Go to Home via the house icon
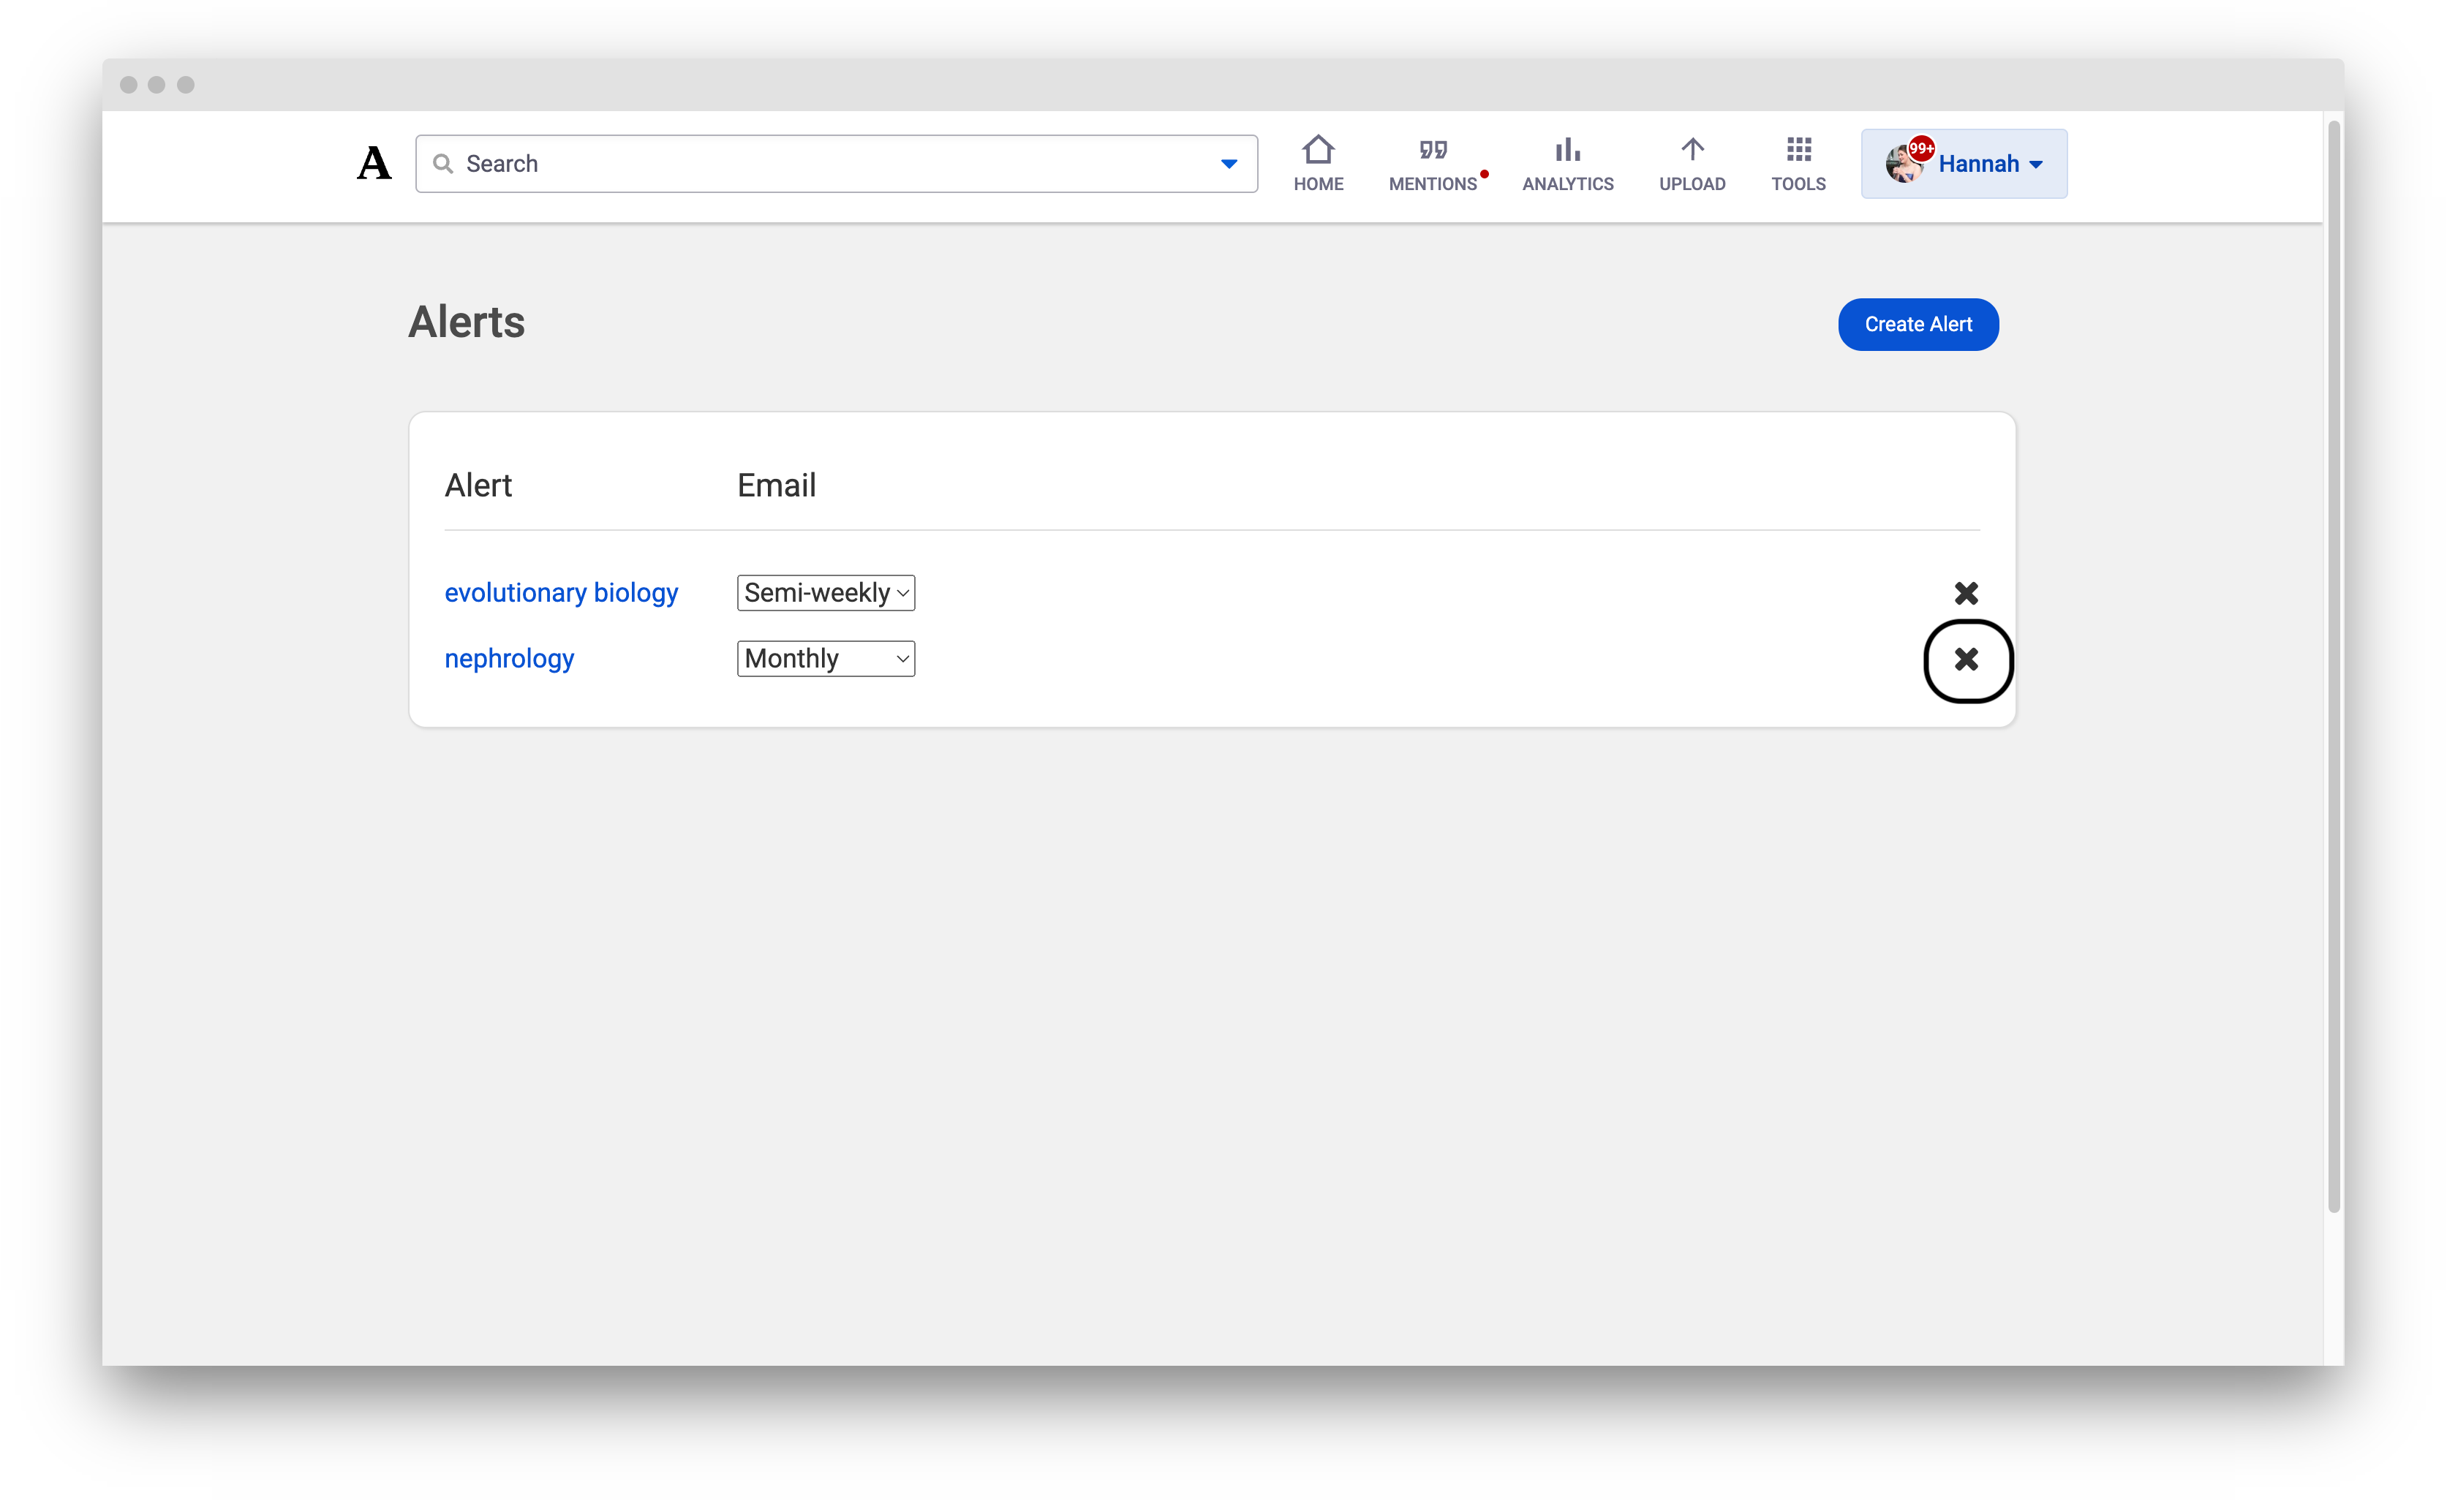 point(1317,150)
